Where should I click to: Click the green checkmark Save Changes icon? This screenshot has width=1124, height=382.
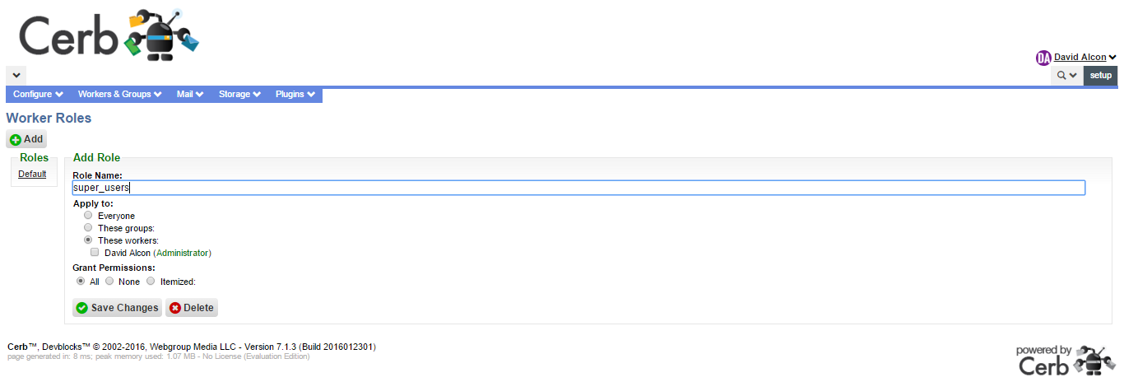point(81,308)
